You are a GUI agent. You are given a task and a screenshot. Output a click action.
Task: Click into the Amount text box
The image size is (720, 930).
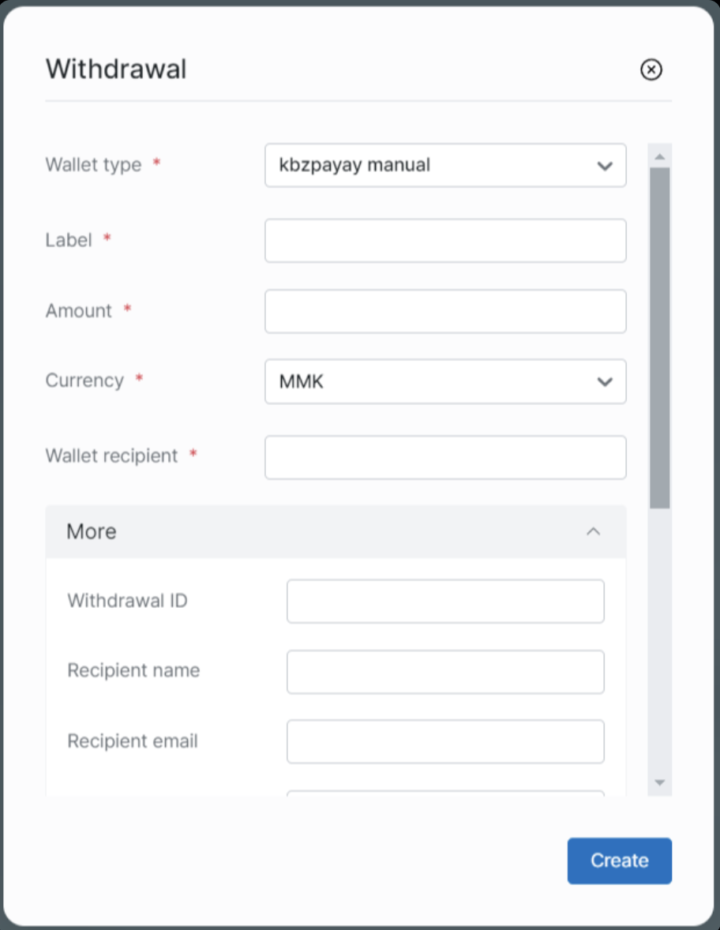[444, 311]
